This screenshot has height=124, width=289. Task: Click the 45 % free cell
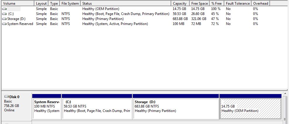(215, 14)
